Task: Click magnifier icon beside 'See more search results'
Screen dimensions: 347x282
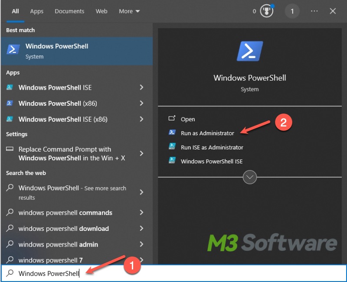Action: click(10, 188)
